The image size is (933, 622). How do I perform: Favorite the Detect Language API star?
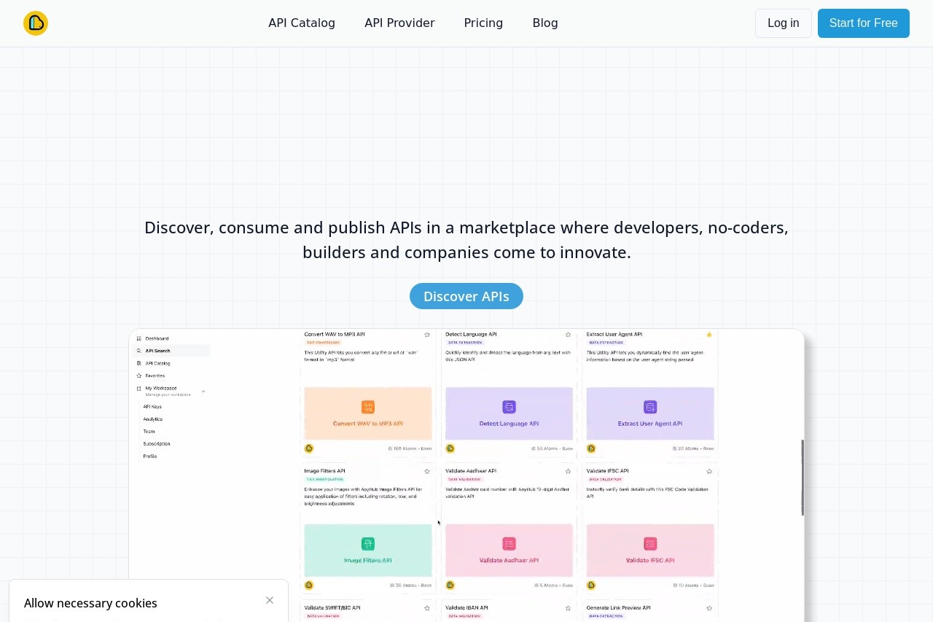click(x=569, y=335)
